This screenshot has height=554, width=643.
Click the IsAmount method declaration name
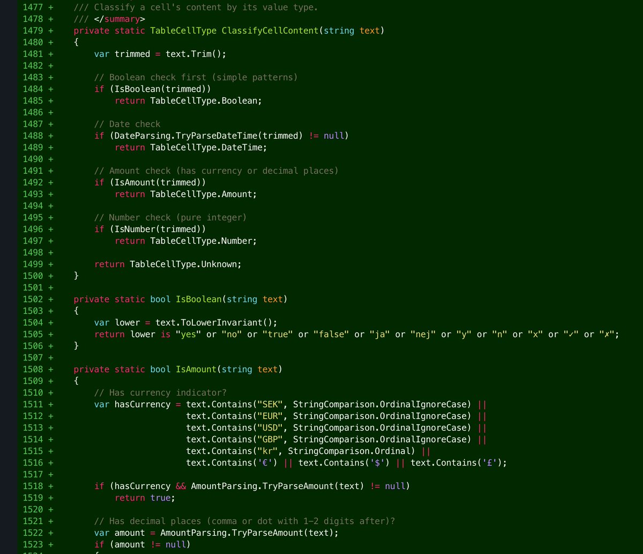[196, 370]
